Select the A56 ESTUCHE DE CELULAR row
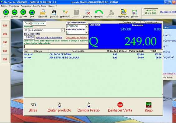 tap(93, 58)
